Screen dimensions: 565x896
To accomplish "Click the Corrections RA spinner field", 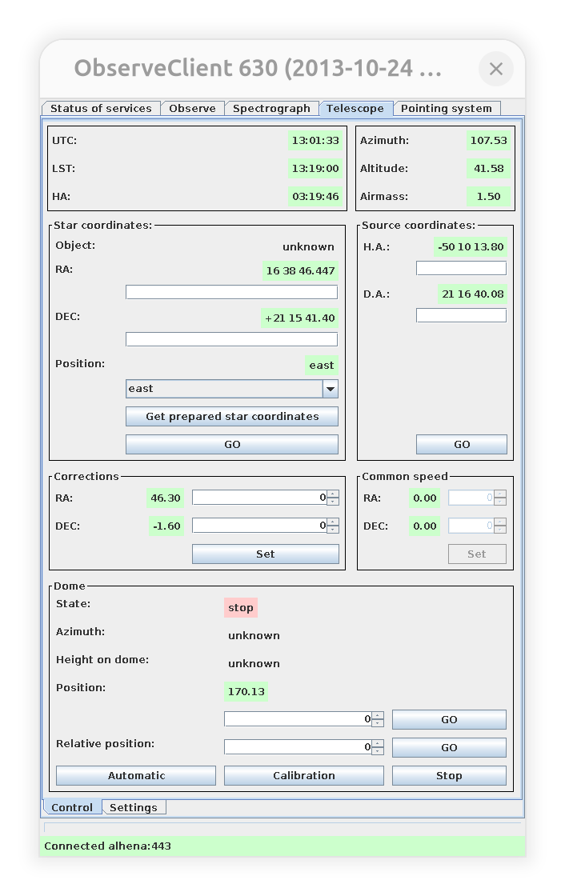I will tap(259, 498).
